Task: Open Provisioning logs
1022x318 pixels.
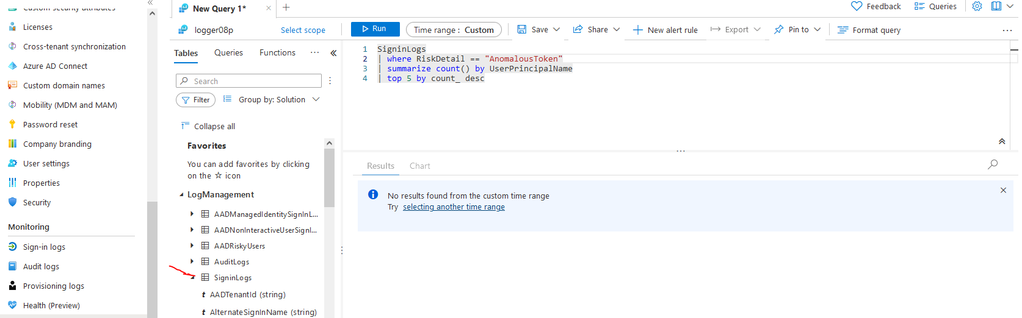Action: point(54,286)
